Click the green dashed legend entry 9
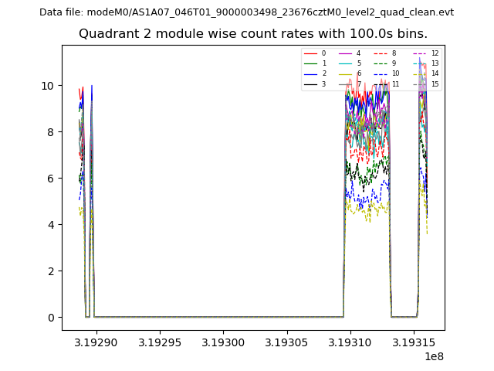This screenshot has width=494, height=371. tap(381, 63)
